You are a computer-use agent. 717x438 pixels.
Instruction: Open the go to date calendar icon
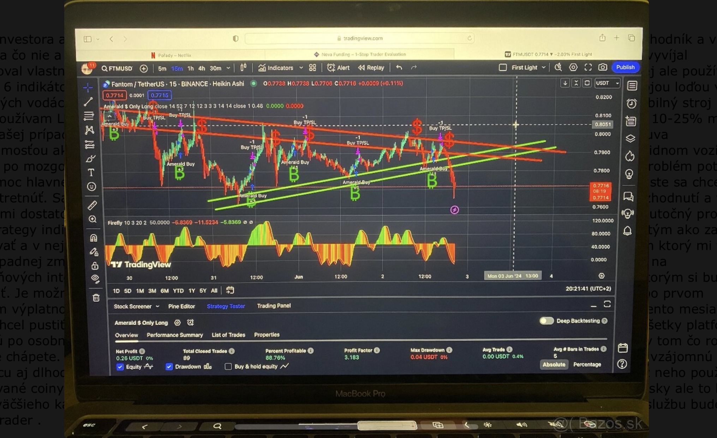(230, 290)
